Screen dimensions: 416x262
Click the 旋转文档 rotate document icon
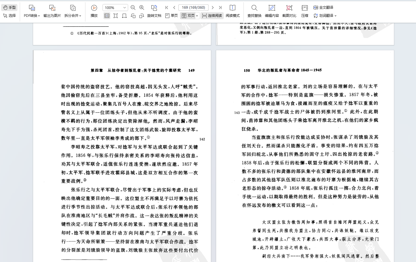pyautogui.click(x=154, y=8)
